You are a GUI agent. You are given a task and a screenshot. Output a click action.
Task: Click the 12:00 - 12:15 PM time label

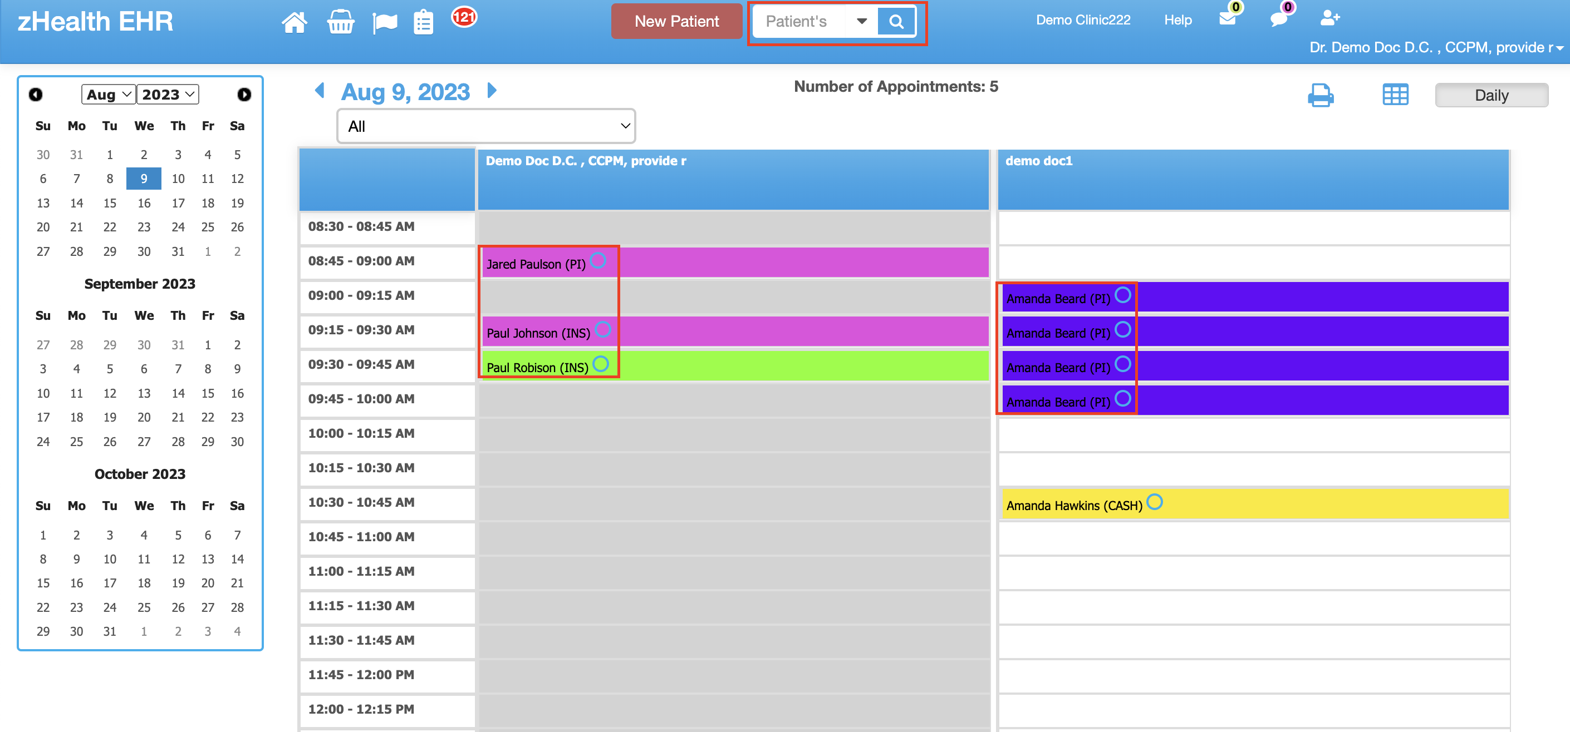click(361, 709)
